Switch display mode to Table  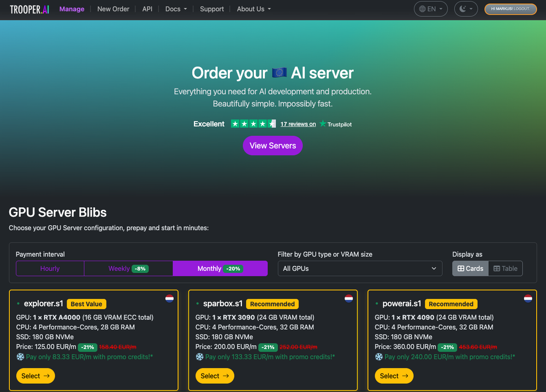(x=505, y=268)
